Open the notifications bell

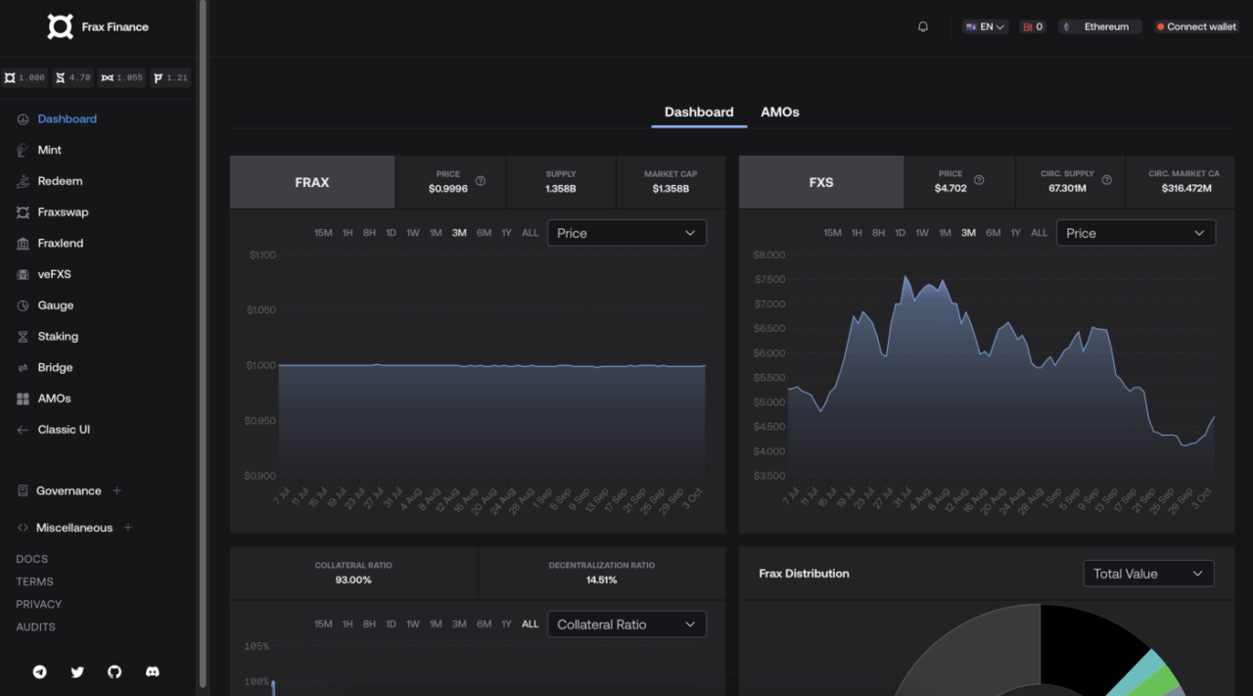(x=922, y=27)
